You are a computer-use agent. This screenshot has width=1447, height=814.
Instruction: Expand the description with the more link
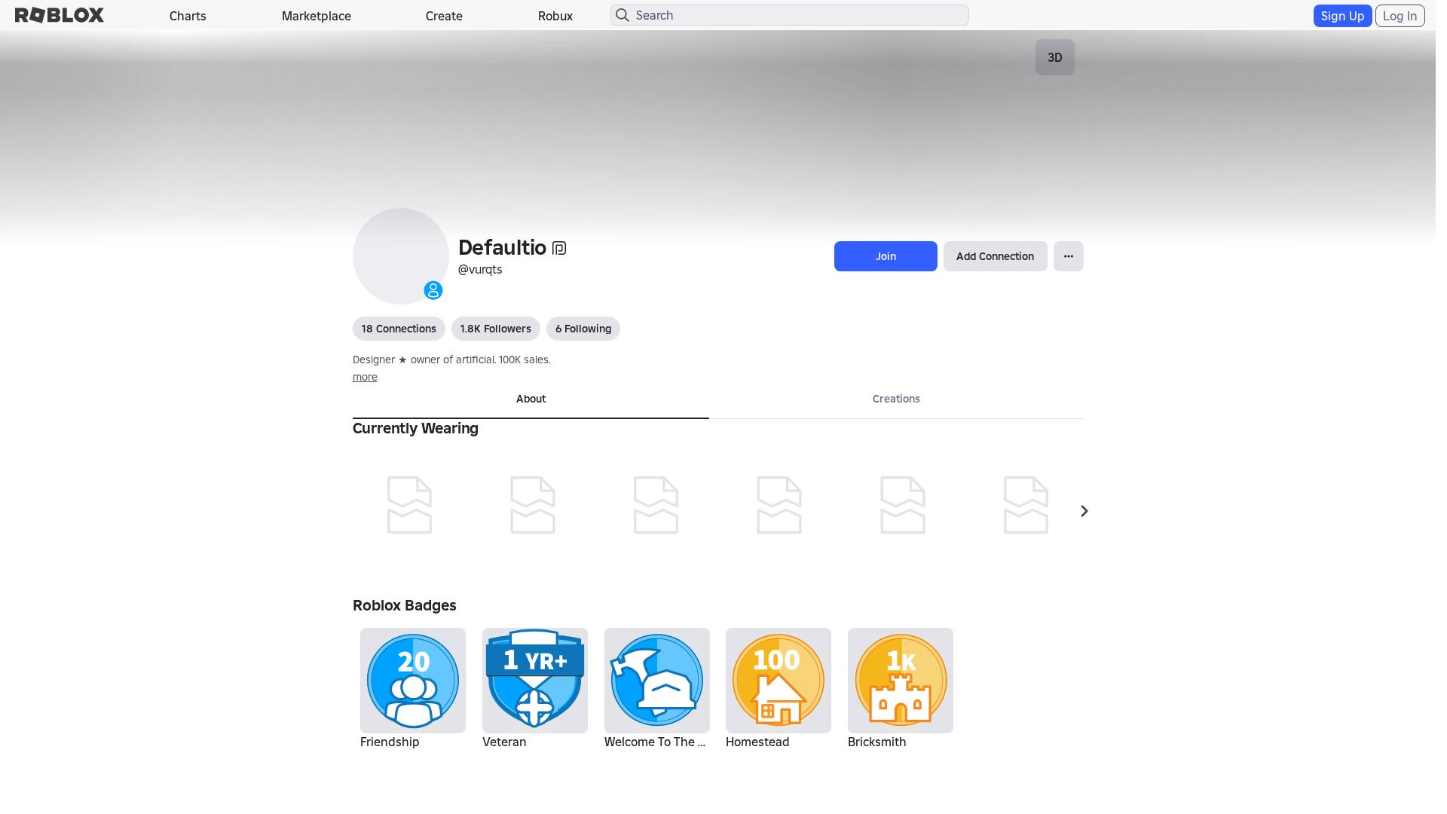click(365, 377)
